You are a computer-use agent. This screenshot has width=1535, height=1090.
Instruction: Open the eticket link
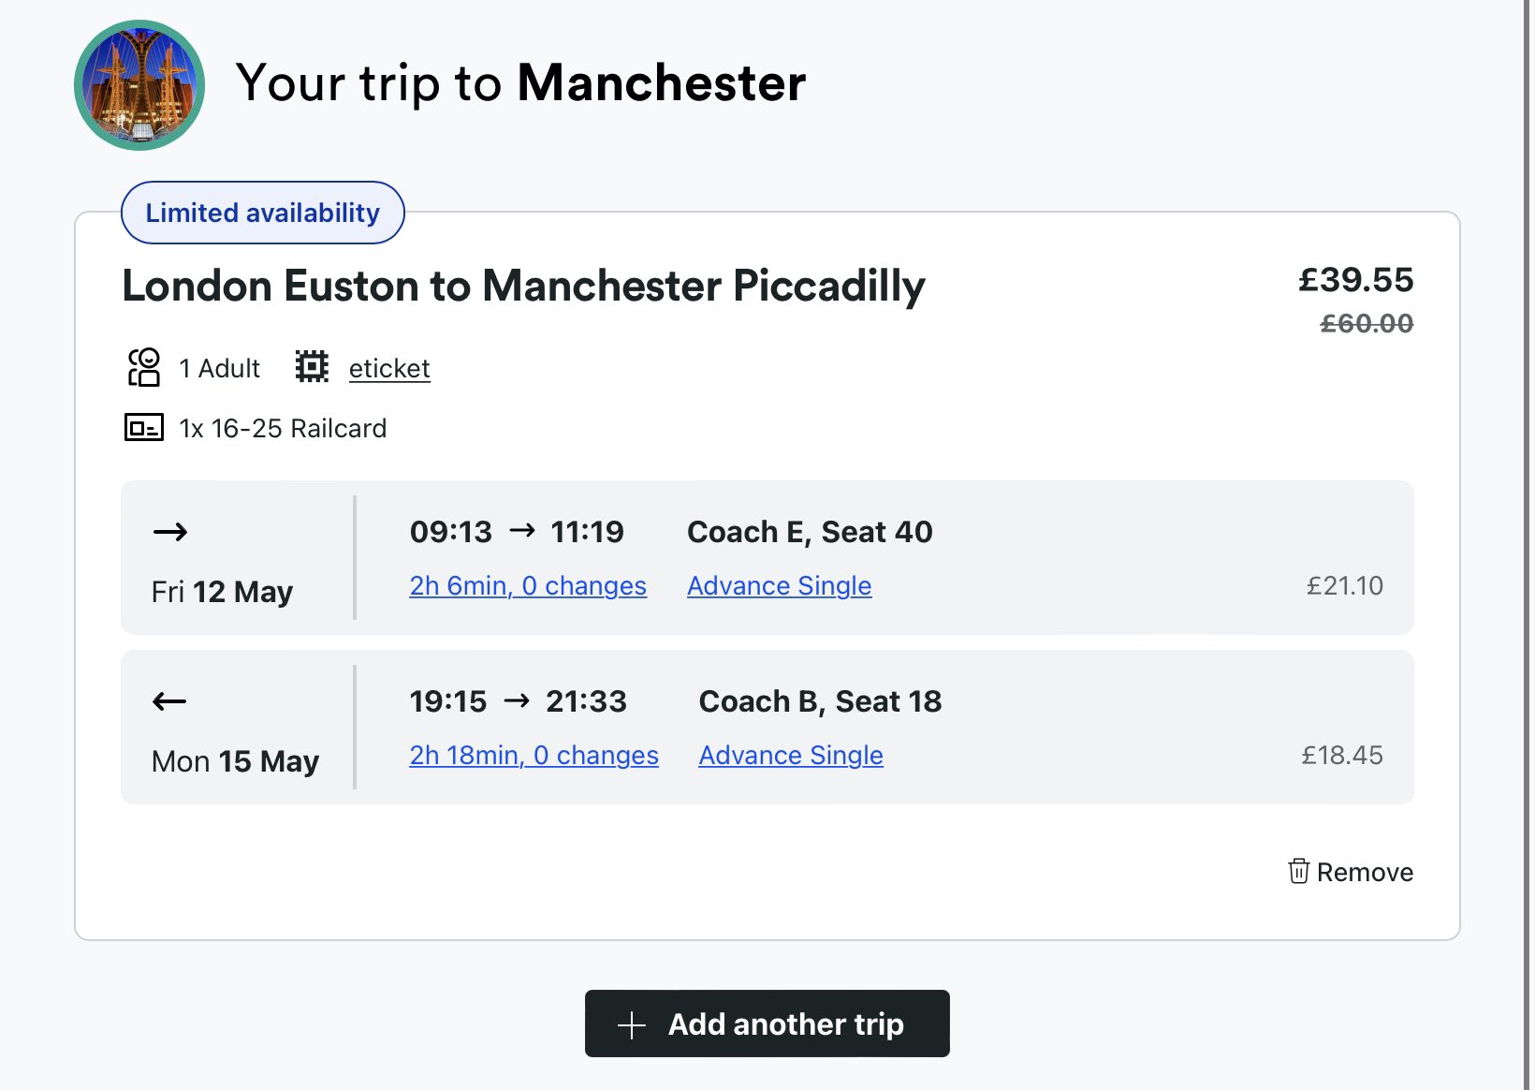(389, 368)
